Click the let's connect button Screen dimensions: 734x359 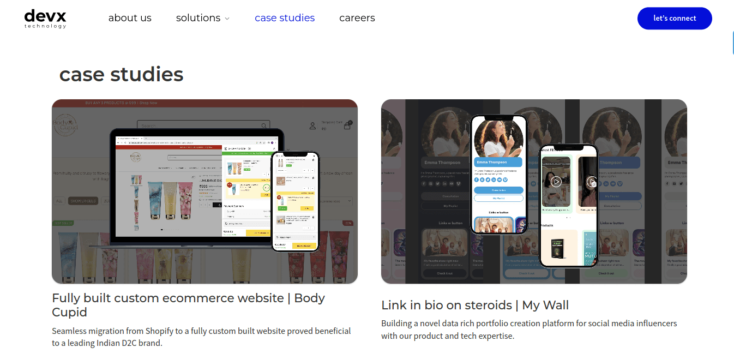coord(675,18)
